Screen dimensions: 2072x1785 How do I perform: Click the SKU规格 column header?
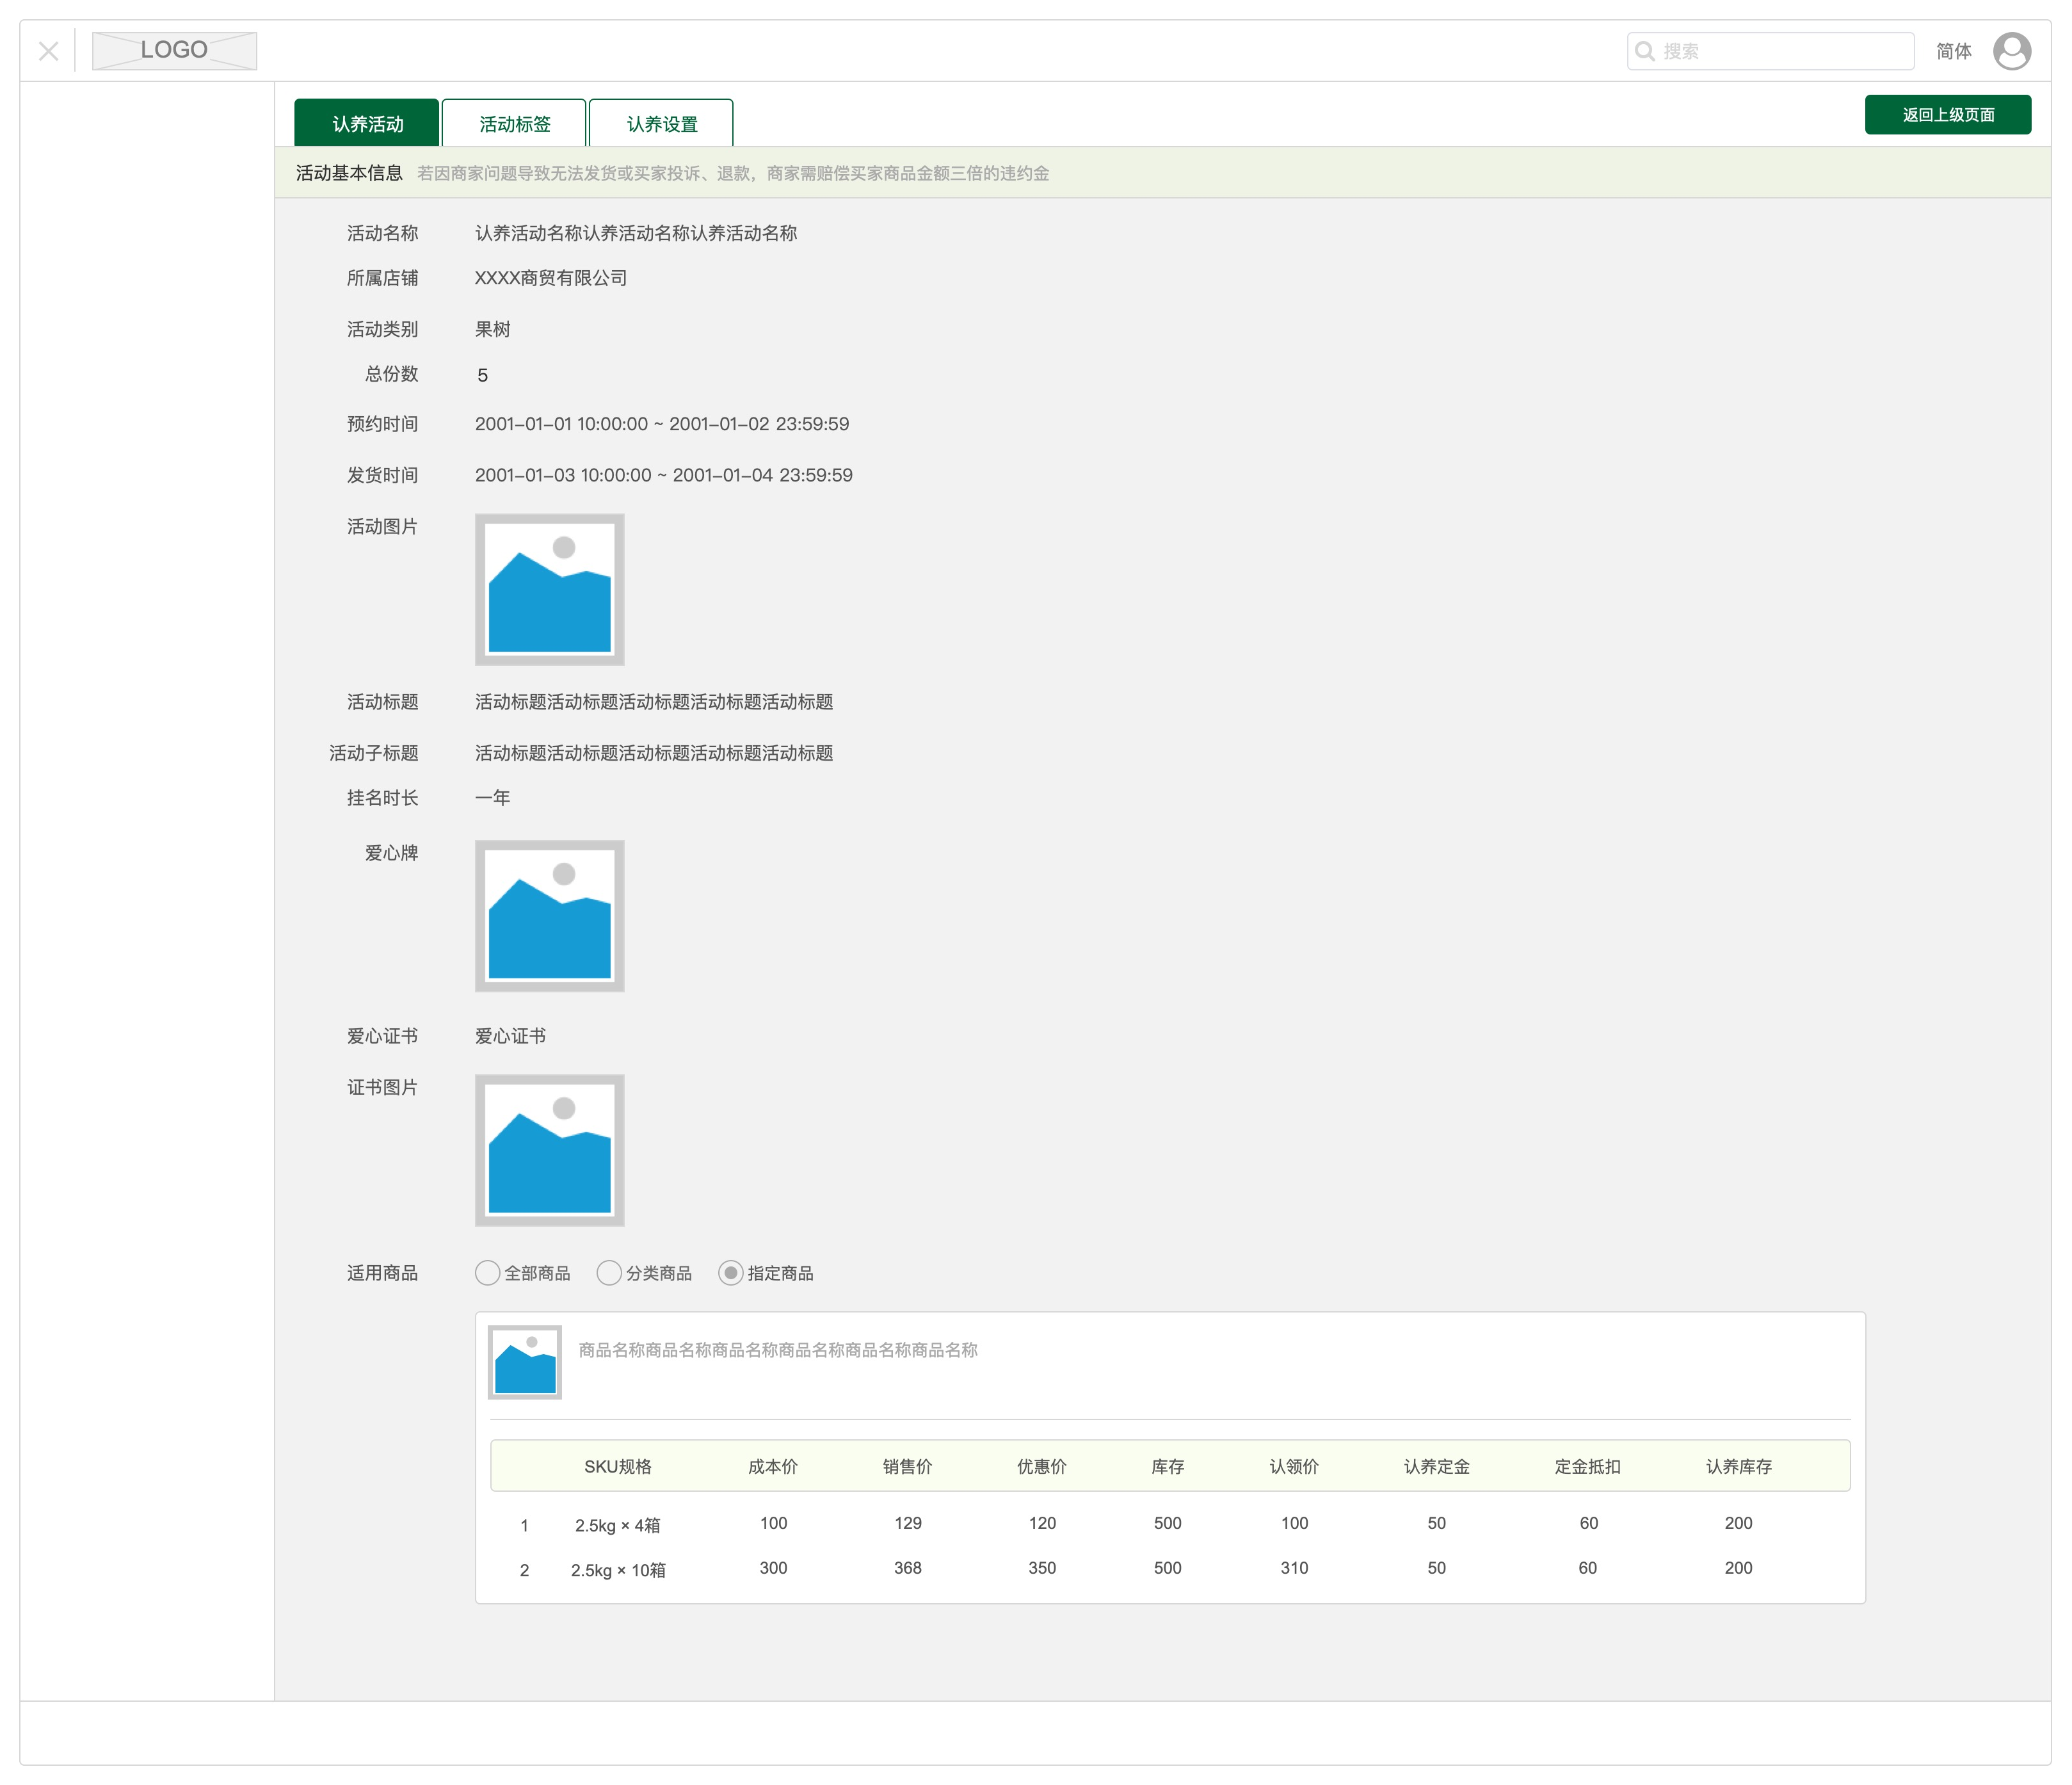617,1466
